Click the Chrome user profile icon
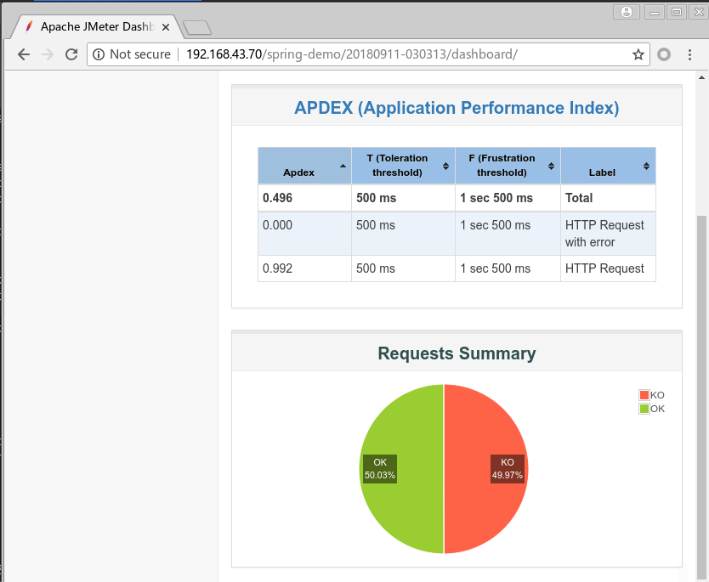This screenshot has width=709, height=582. pyautogui.click(x=627, y=12)
